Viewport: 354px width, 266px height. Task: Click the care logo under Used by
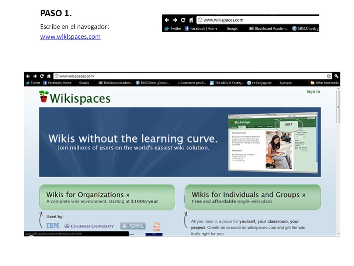pyautogui.click(x=156, y=226)
